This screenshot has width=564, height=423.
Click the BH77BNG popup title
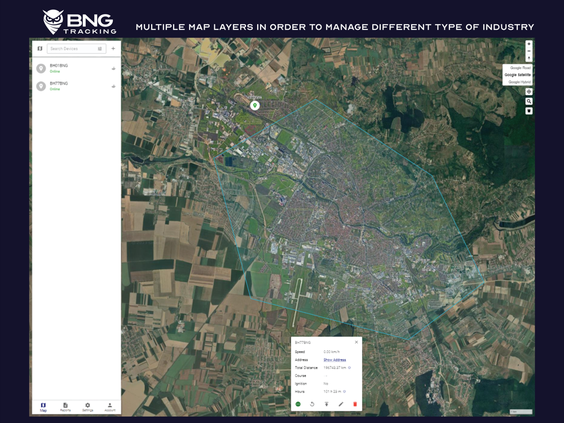pos(302,342)
